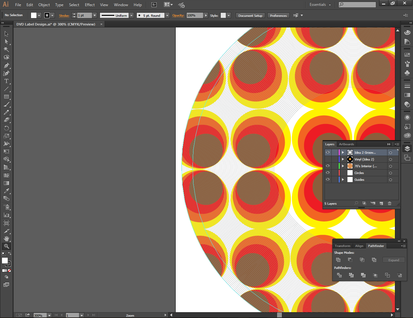Screen dimensions: 413x318
Task: Click the Unite shape mode icon
Action: (338, 260)
